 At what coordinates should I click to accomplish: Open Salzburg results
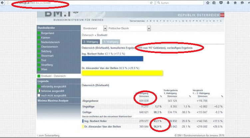click(x=46, y=51)
